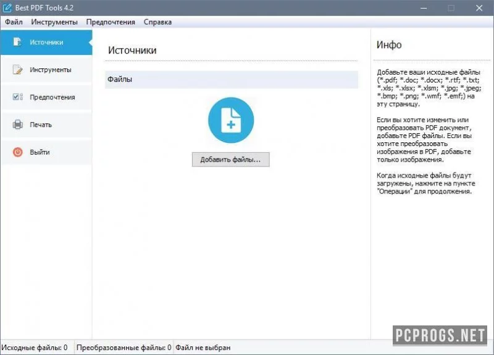Click the Предпочтения checklist icon
The width and height of the screenshot is (494, 355).
pos(17,97)
